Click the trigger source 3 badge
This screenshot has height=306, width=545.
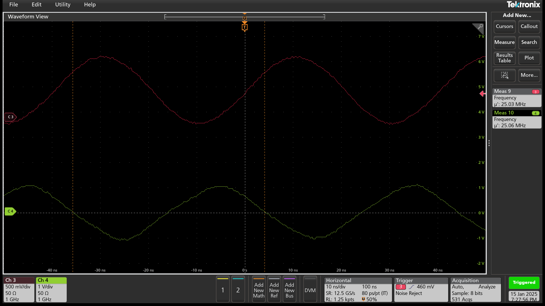click(401, 287)
